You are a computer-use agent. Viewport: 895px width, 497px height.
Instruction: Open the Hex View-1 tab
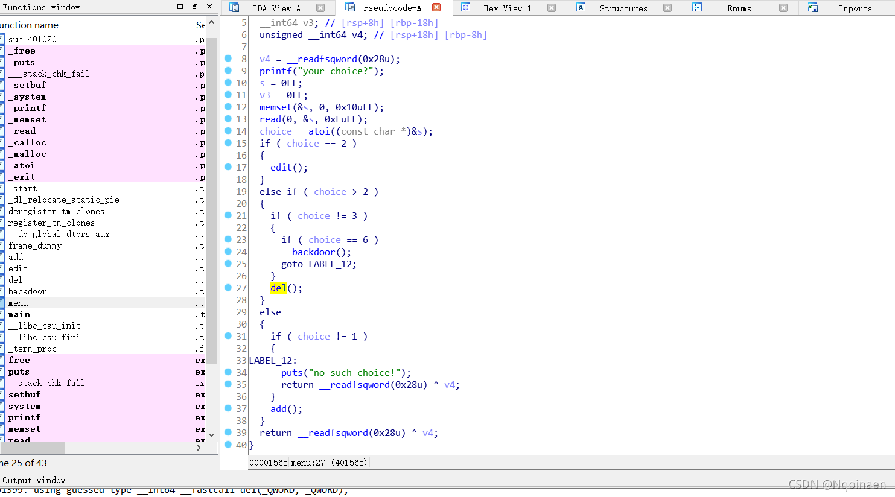508,8
